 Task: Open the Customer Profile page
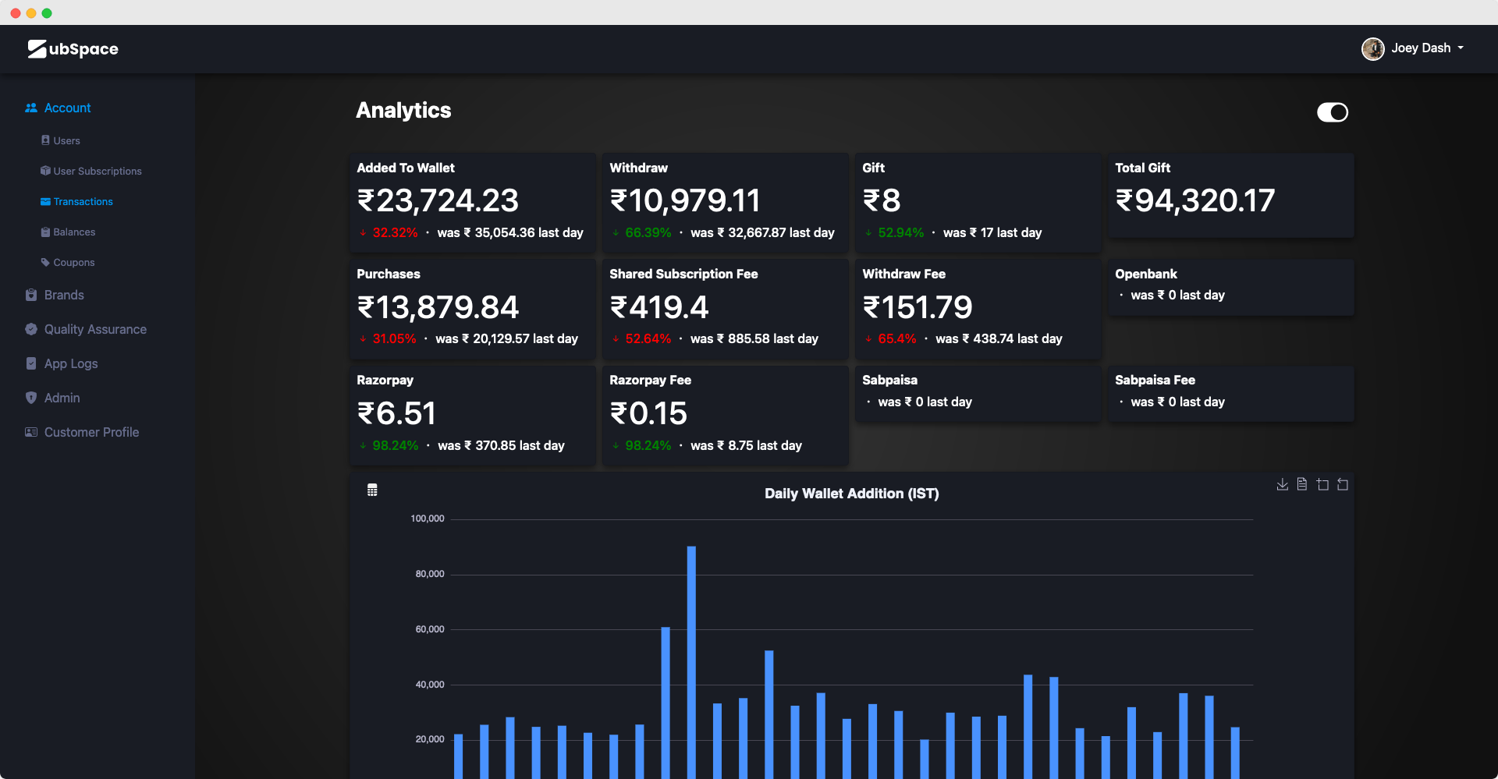91,432
